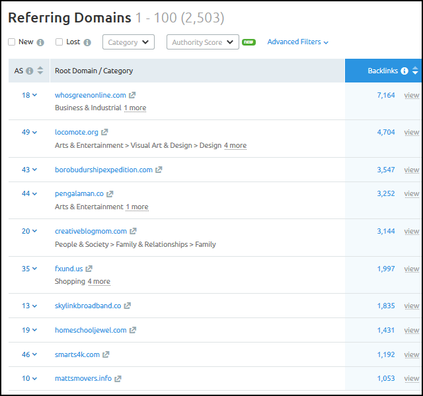Screen dimensions: 423x396
Task: Click view link for whosgreenonline.com row
Action: [412, 95]
